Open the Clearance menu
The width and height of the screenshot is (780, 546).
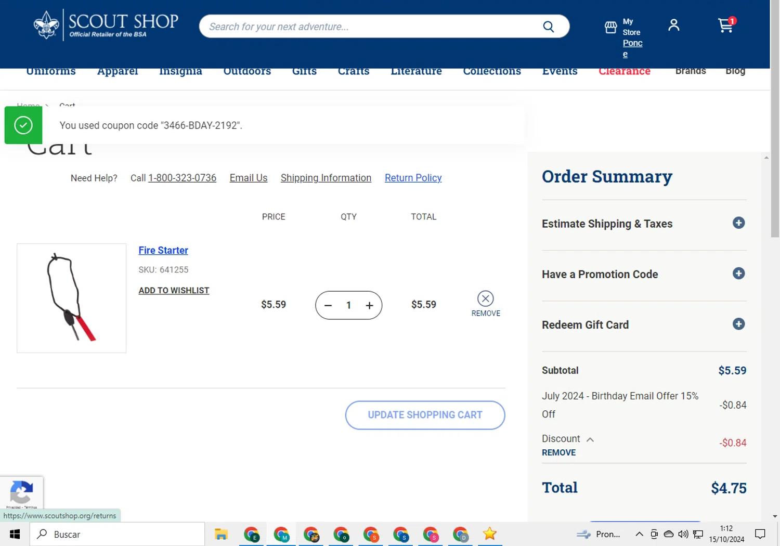pyautogui.click(x=624, y=71)
